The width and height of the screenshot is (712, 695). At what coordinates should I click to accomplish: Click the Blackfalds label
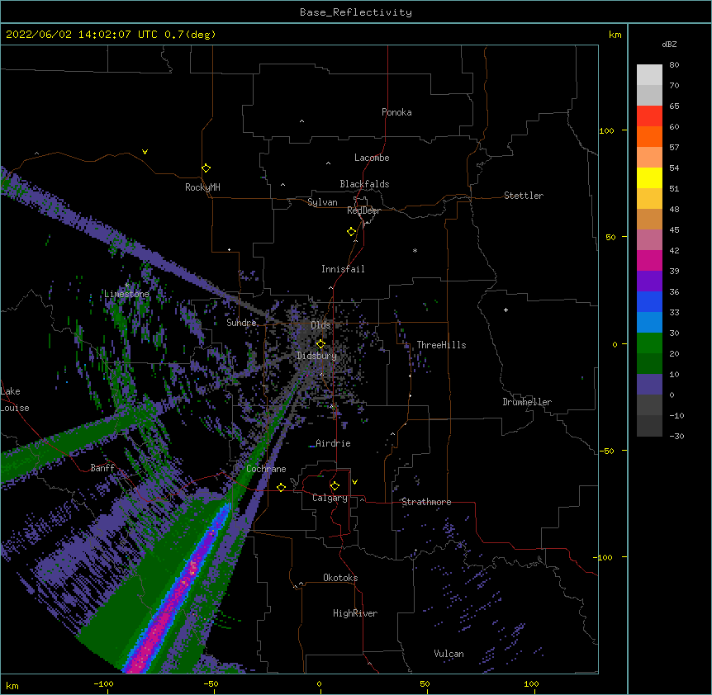point(364,184)
